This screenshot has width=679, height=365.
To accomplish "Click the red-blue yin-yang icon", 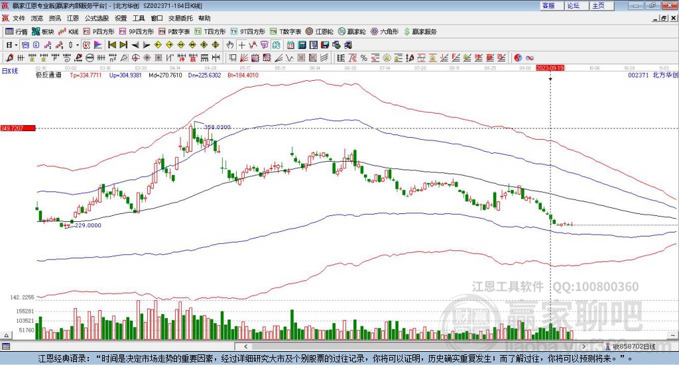I will (518, 58).
